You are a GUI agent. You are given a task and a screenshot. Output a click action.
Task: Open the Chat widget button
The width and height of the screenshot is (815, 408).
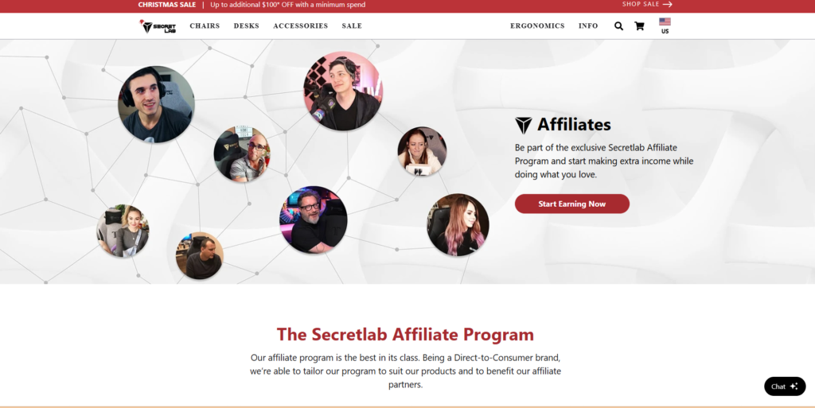click(785, 387)
